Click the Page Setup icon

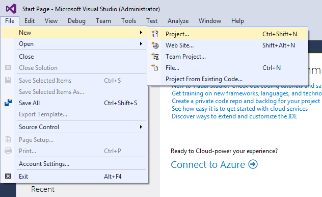pos(8,139)
